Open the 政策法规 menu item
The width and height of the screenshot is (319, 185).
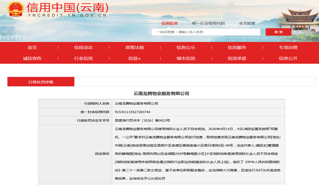point(135,48)
